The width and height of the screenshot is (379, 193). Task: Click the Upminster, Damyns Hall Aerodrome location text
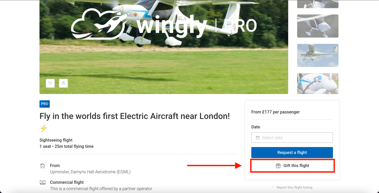90,172
